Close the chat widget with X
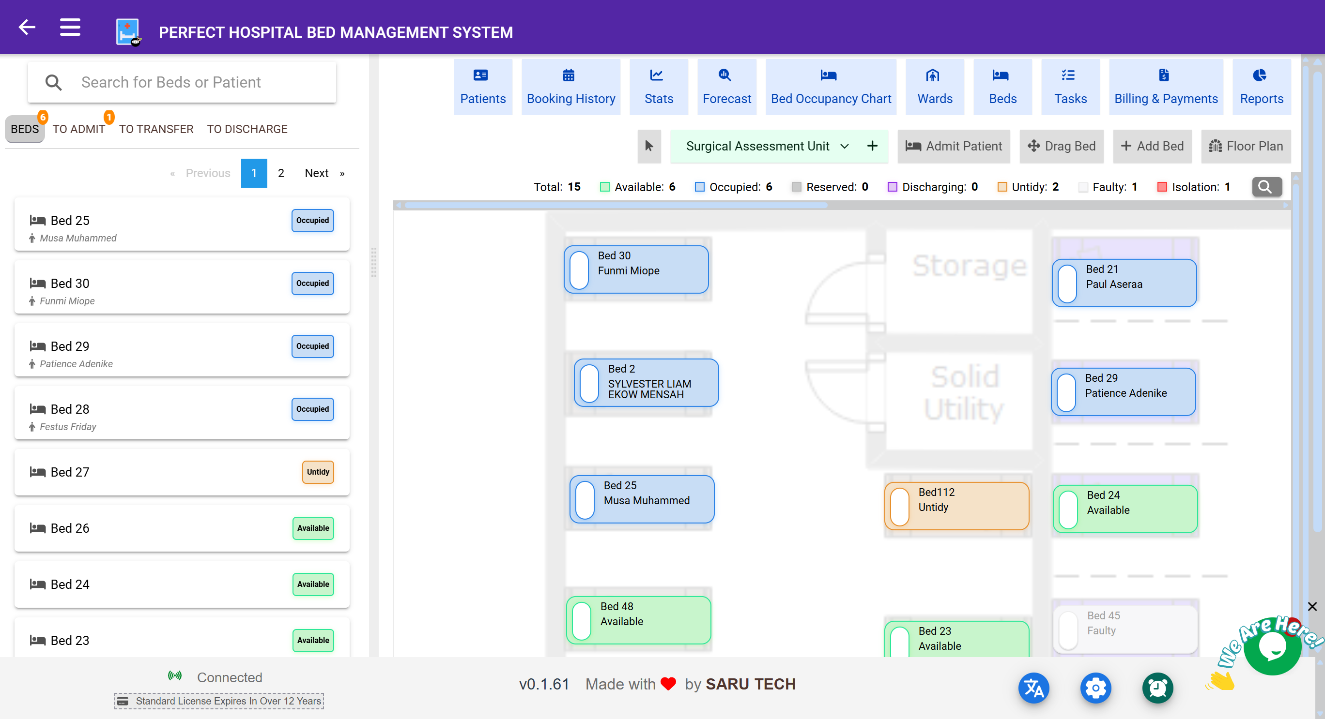Screen dimensions: 1325x719 coord(1312,606)
